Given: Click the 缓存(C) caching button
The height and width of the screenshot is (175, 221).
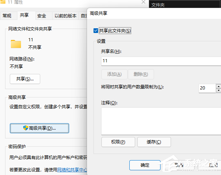Looking at the screenshot, I should (x=154, y=142).
